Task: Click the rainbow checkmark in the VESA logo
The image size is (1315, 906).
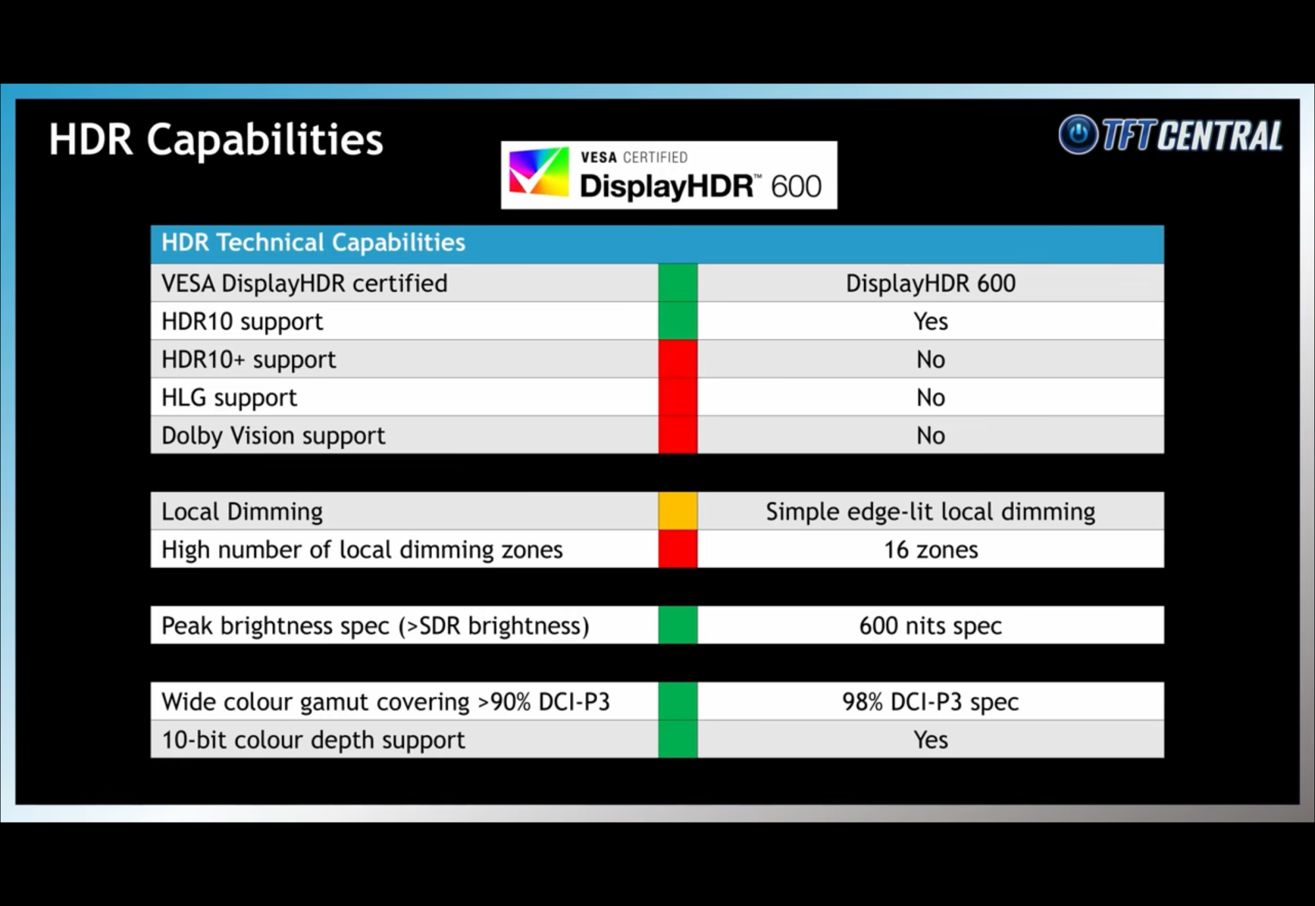Action: coord(538,173)
